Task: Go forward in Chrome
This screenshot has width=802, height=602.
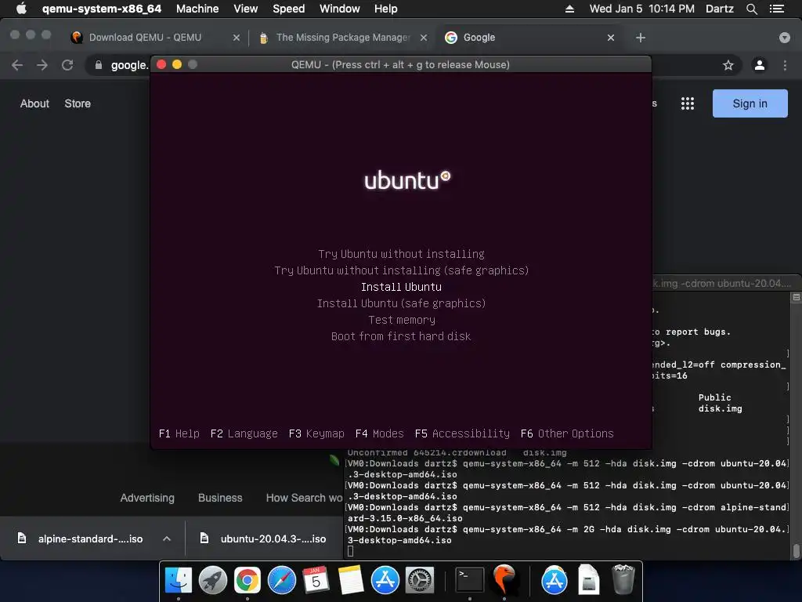Action: (x=42, y=65)
